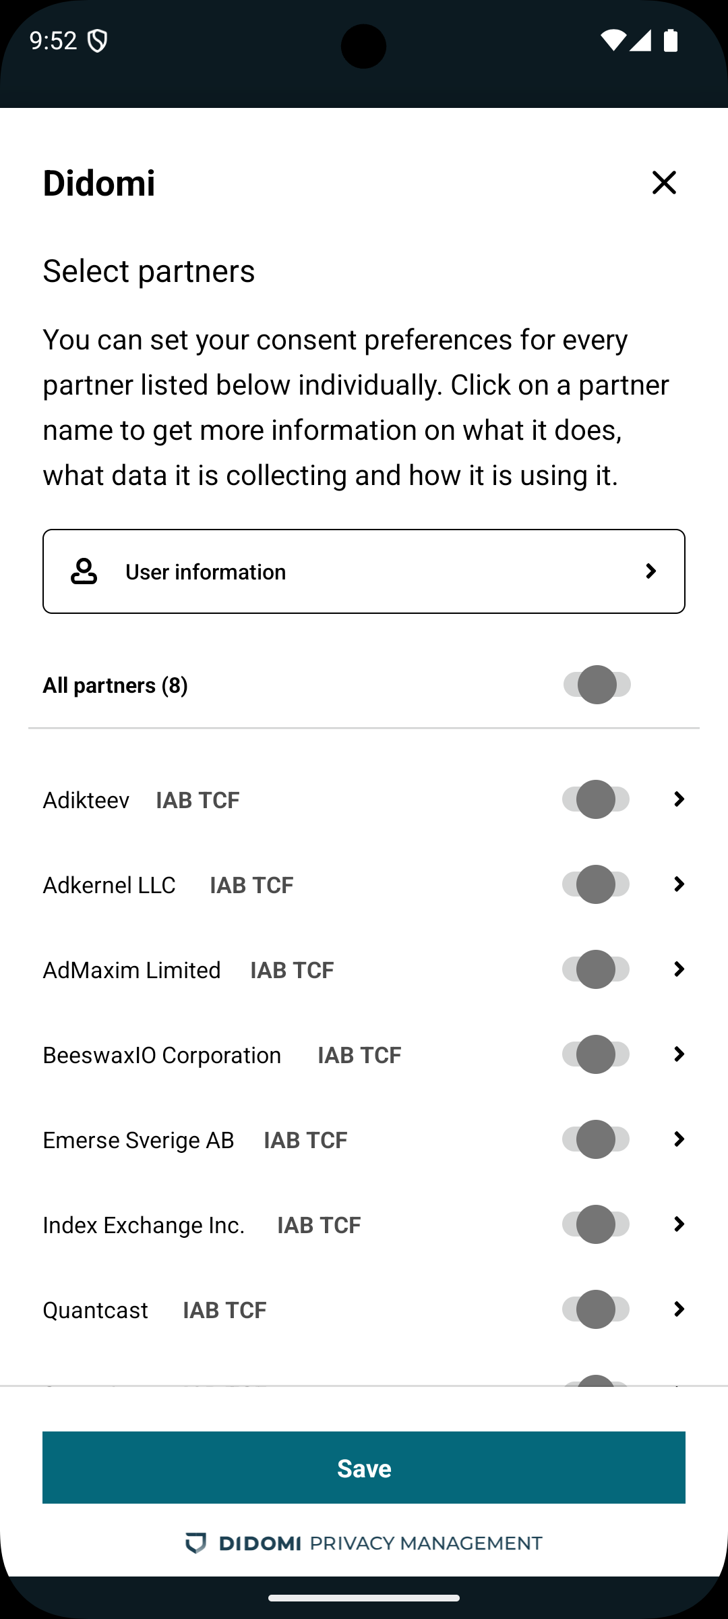Click the user profile icon
The width and height of the screenshot is (728, 1619).
[84, 571]
